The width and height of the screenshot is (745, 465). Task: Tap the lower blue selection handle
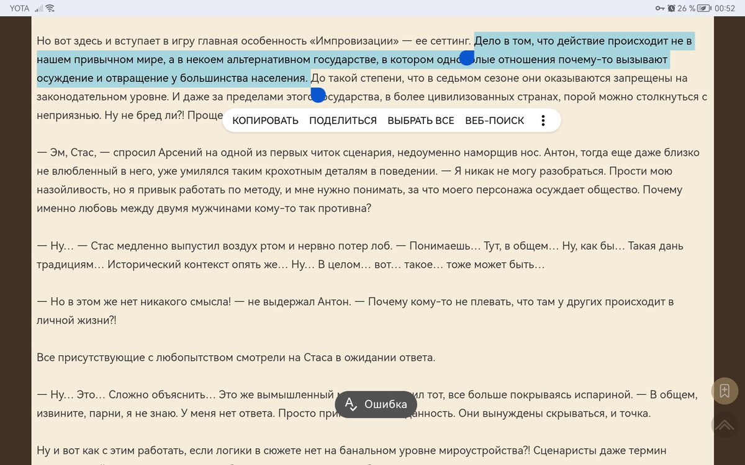coord(318,94)
